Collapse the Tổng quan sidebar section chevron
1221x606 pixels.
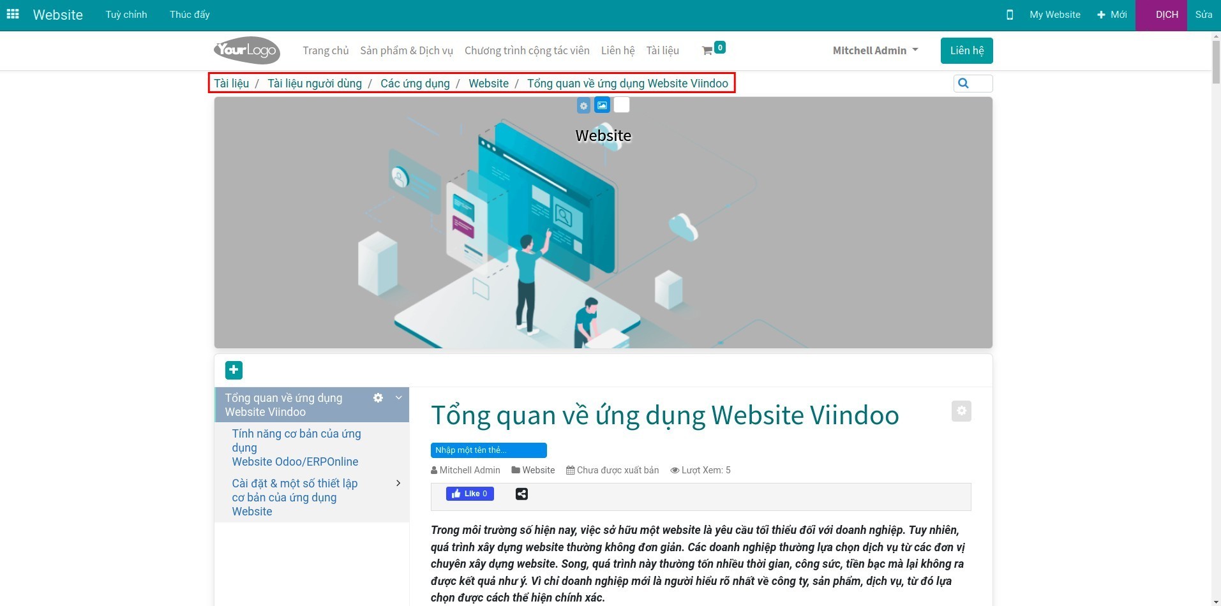pos(398,397)
